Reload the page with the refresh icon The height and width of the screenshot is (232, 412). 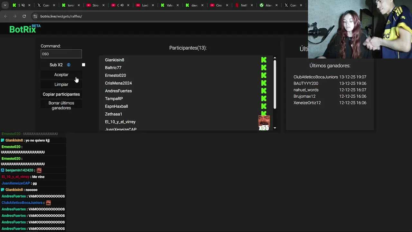24,16
